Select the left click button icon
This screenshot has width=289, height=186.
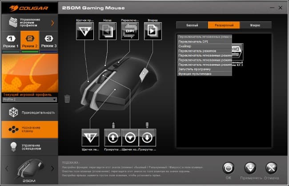(x=90, y=137)
